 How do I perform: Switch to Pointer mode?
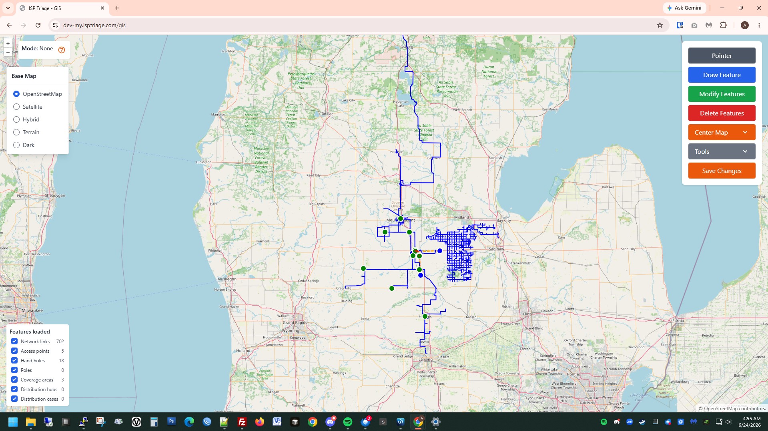722,56
